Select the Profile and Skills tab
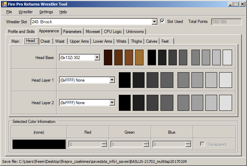Image resolution: width=247 pixels, height=166 pixels. pyautogui.click(x=21, y=32)
